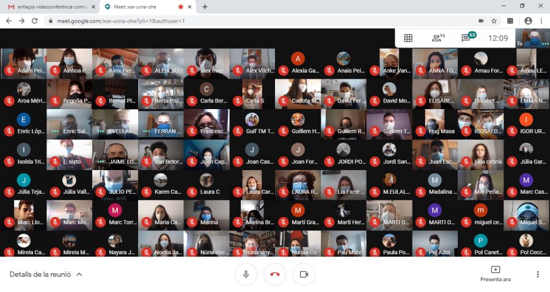Open a new browser tab
The width and height of the screenshot is (550, 292).
205,7
